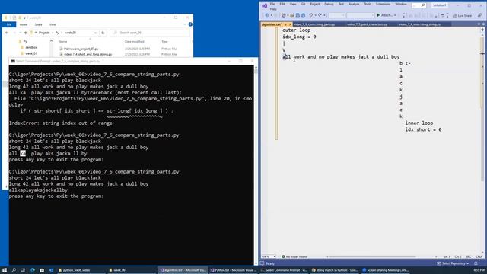The image size is (487, 274).
Task: Click the New Item icon in Visual Studio toolbar
Action: [284, 15]
